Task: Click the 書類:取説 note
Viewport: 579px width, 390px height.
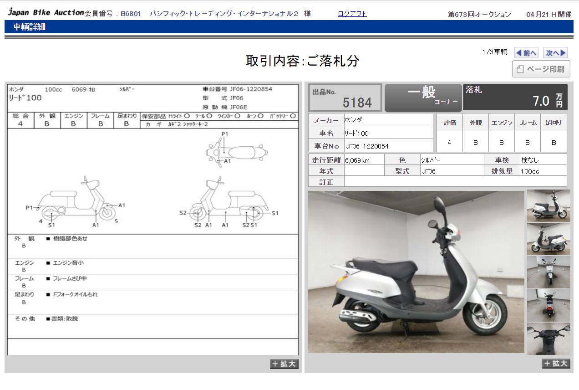Action: tap(65, 319)
